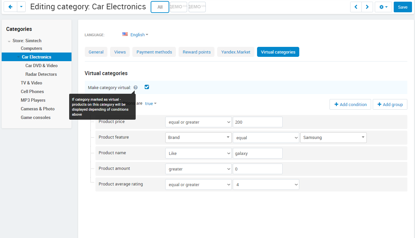Open the average rating value dropdown
The height and width of the screenshot is (238, 415).
click(x=266, y=184)
